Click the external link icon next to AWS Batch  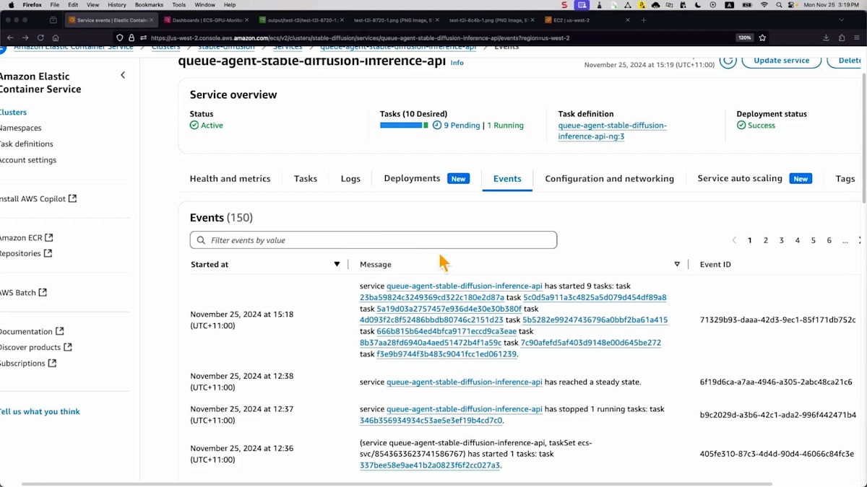point(43,292)
